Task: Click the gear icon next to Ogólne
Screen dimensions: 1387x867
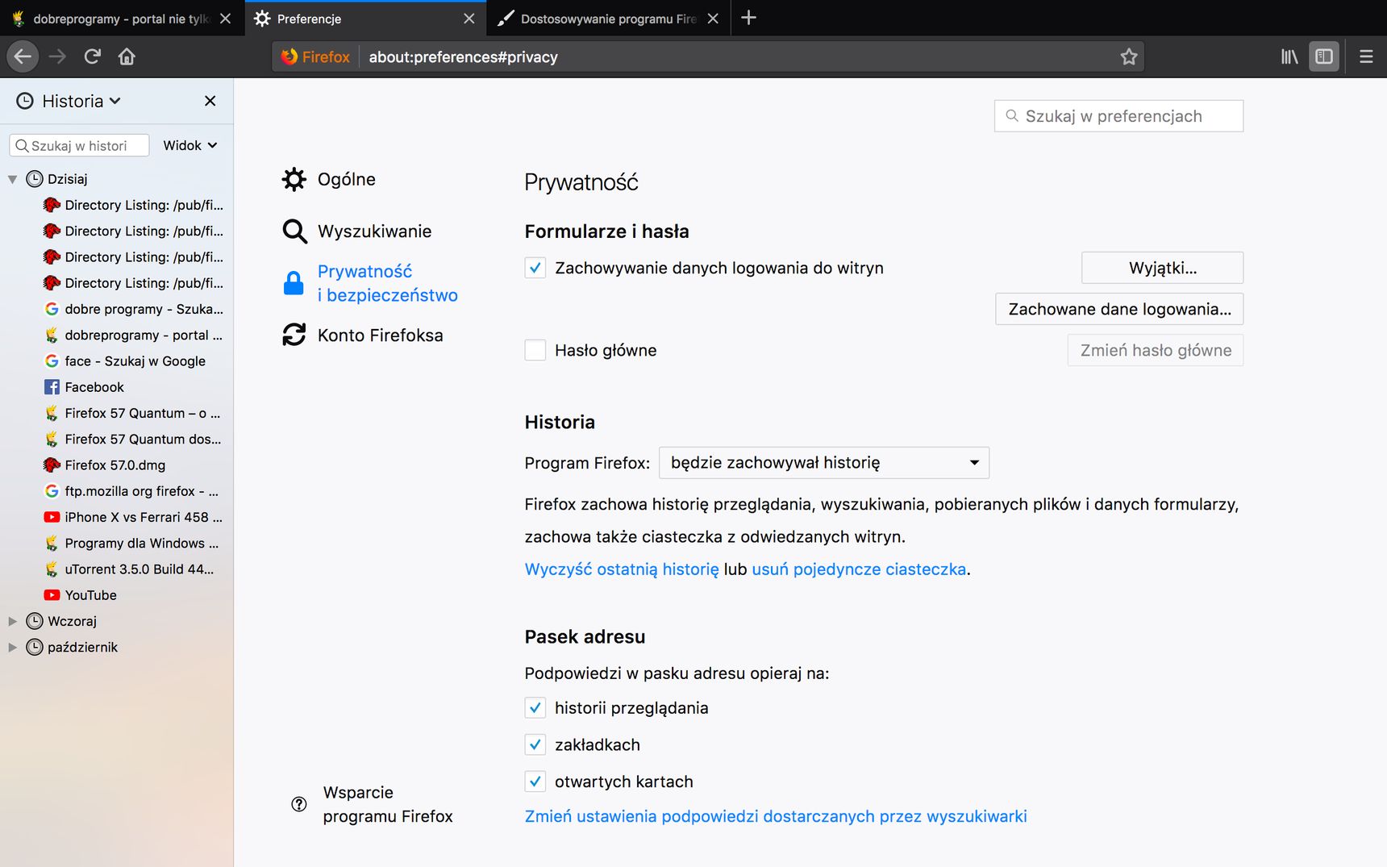Action: [x=294, y=179]
